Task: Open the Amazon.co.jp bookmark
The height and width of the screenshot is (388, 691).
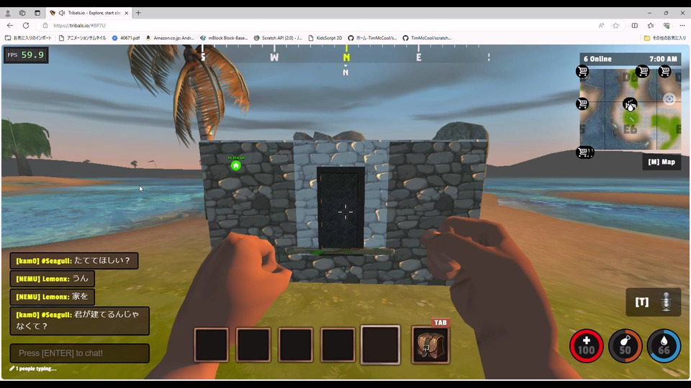Action: (170, 38)
